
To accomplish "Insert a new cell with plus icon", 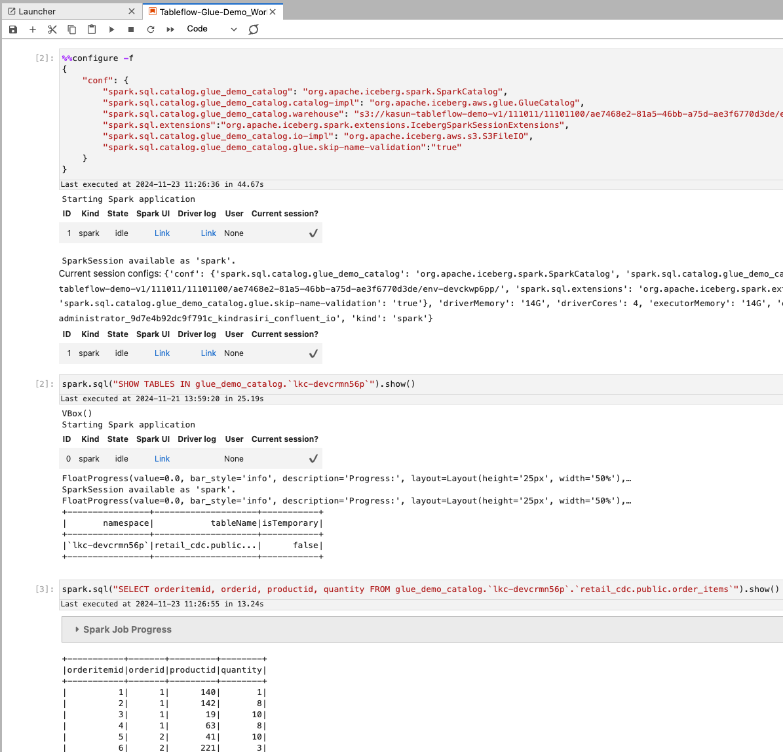I will (x=33, y=30).
